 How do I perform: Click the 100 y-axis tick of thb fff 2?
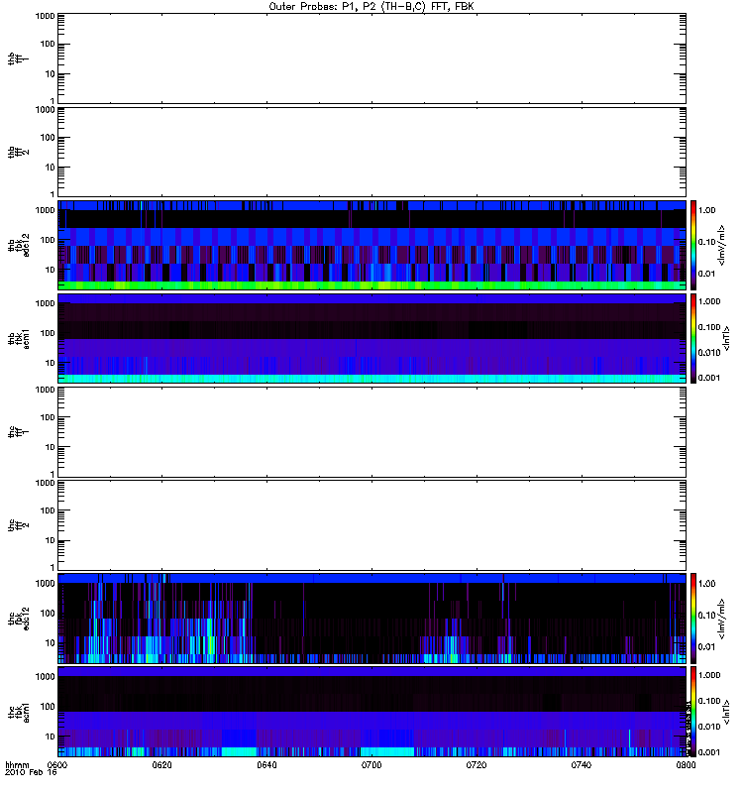47,138
